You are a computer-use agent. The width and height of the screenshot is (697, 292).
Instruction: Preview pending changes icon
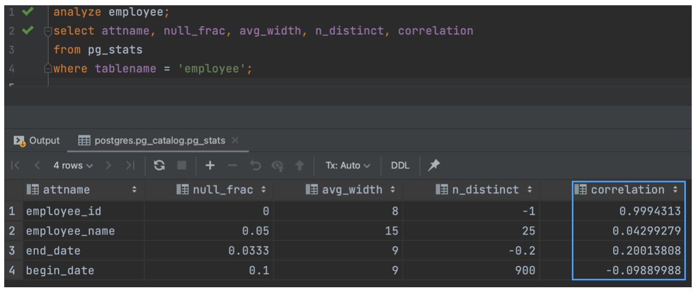tap(278, 166)
